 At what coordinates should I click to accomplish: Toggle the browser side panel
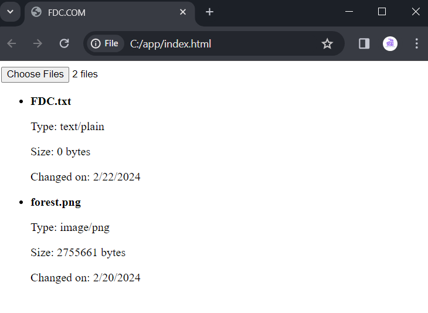364,43
